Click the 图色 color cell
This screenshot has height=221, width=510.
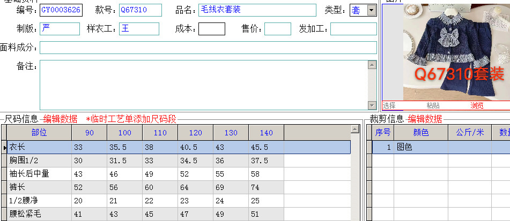421,147
